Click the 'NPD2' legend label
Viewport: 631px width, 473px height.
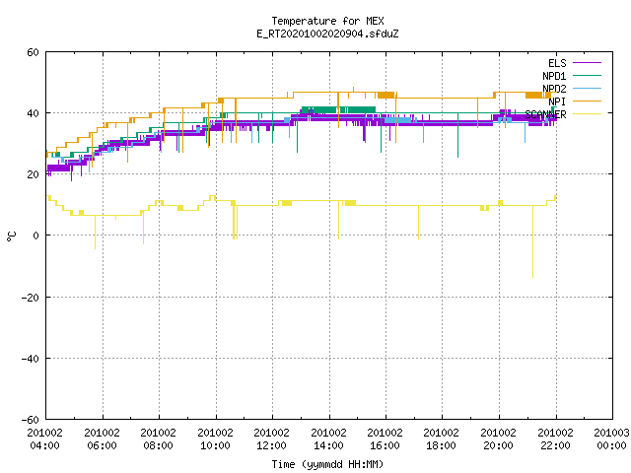click(x=554, y=89)
